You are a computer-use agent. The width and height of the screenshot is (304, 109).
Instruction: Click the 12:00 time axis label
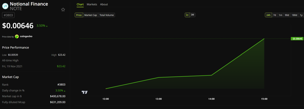click(106, 99)
